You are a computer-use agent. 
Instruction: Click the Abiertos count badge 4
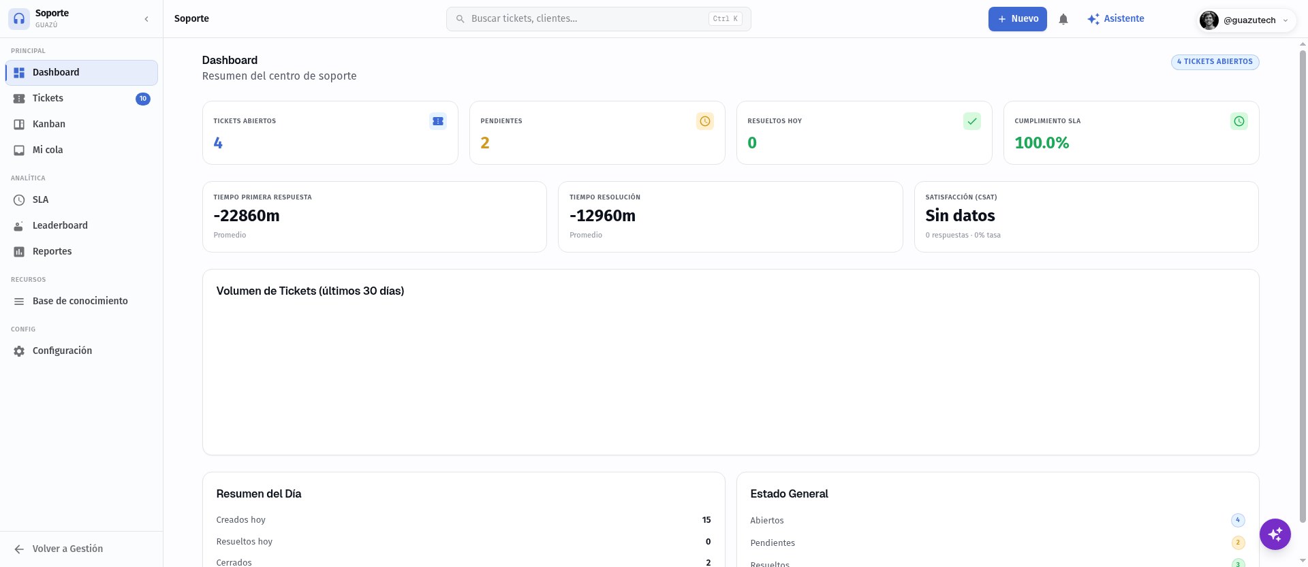click(x=1238, y=520)
